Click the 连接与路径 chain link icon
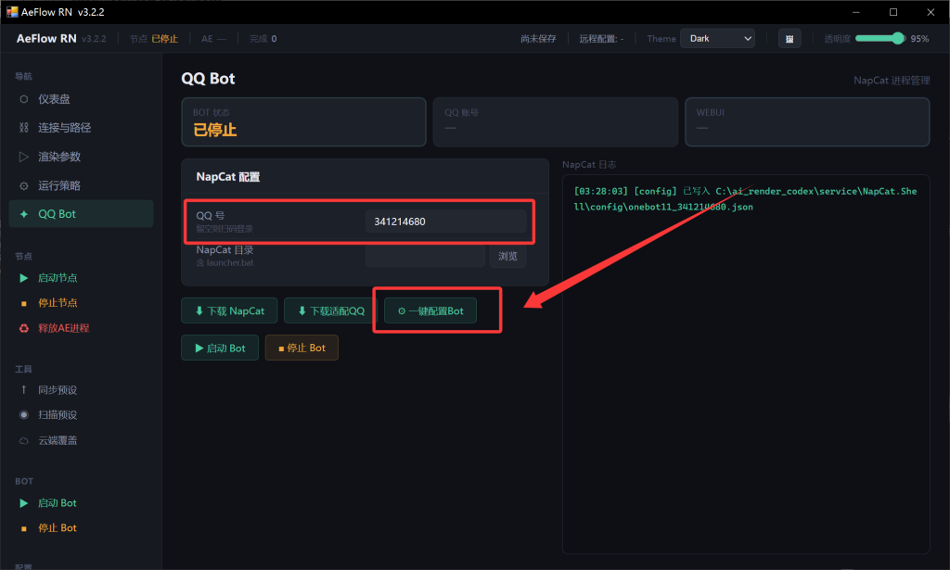The height and width of the screenshot is (570, 950). 24,128
